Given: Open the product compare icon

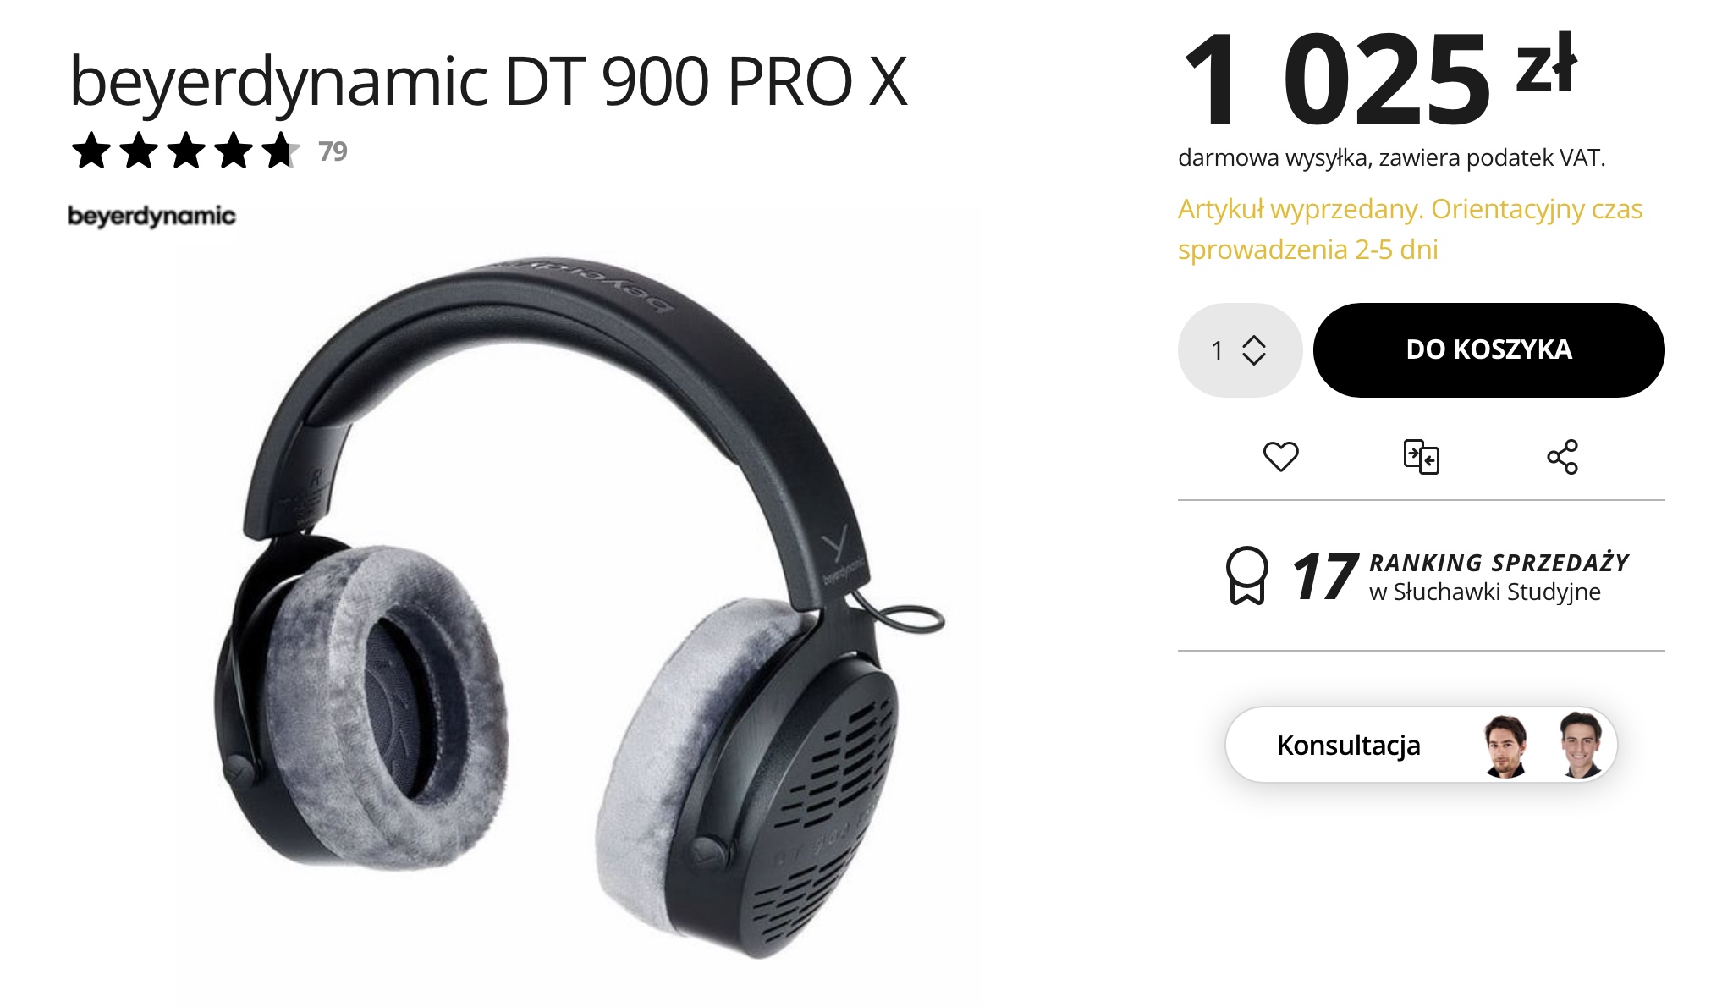Looking at the screenshot, I should point(1422,457).
